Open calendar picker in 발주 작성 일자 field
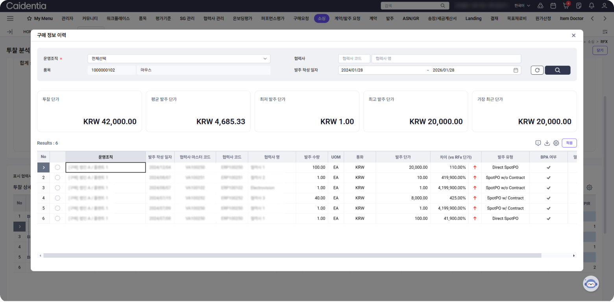The width and height of the screenshot is (614, 302). click(x=516, y=70)
